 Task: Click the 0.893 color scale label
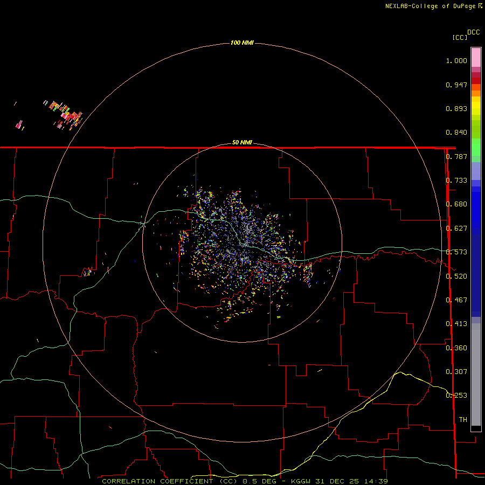[x=456, y=108]
